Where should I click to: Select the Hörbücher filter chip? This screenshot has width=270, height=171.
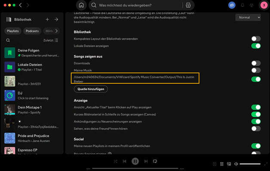[49, 31]
